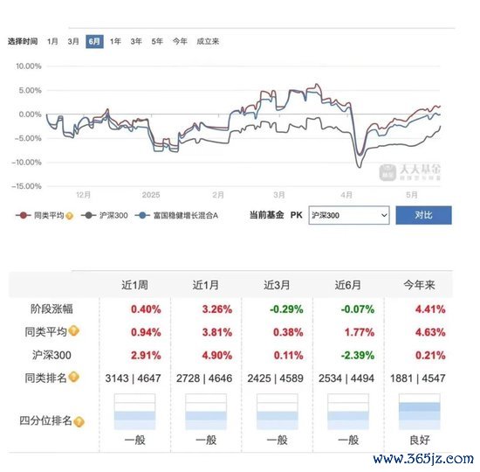Viewport: 480px width, 472px height.
Task: Click the help icon next to 同类平均 row
Action: [74, 331]
